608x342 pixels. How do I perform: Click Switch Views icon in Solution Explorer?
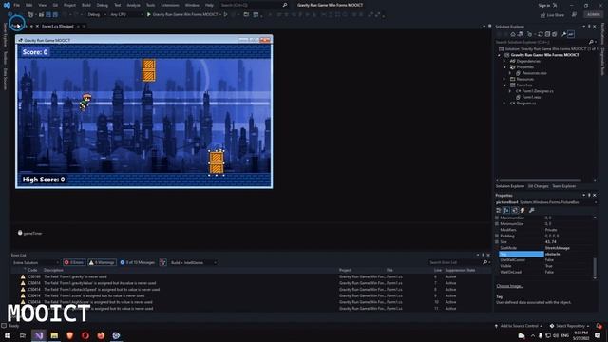tap(520, 34)
